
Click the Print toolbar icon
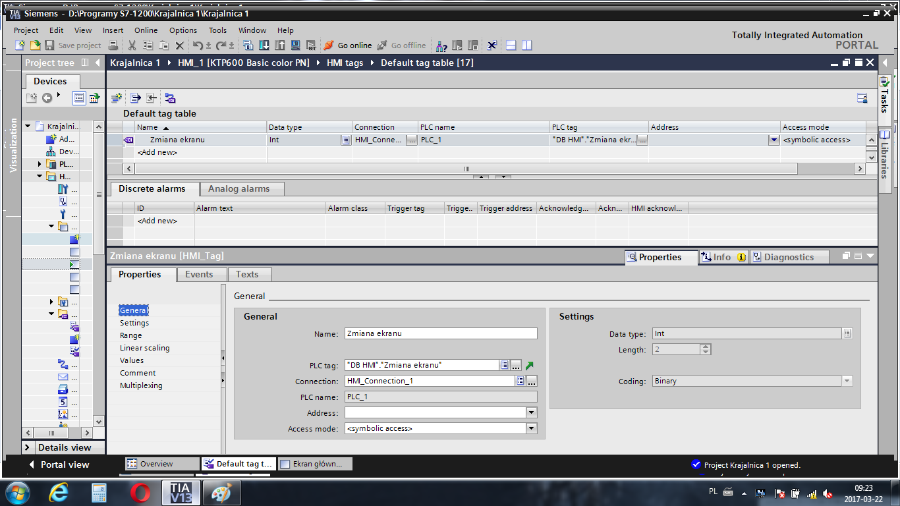pos(113,45)
